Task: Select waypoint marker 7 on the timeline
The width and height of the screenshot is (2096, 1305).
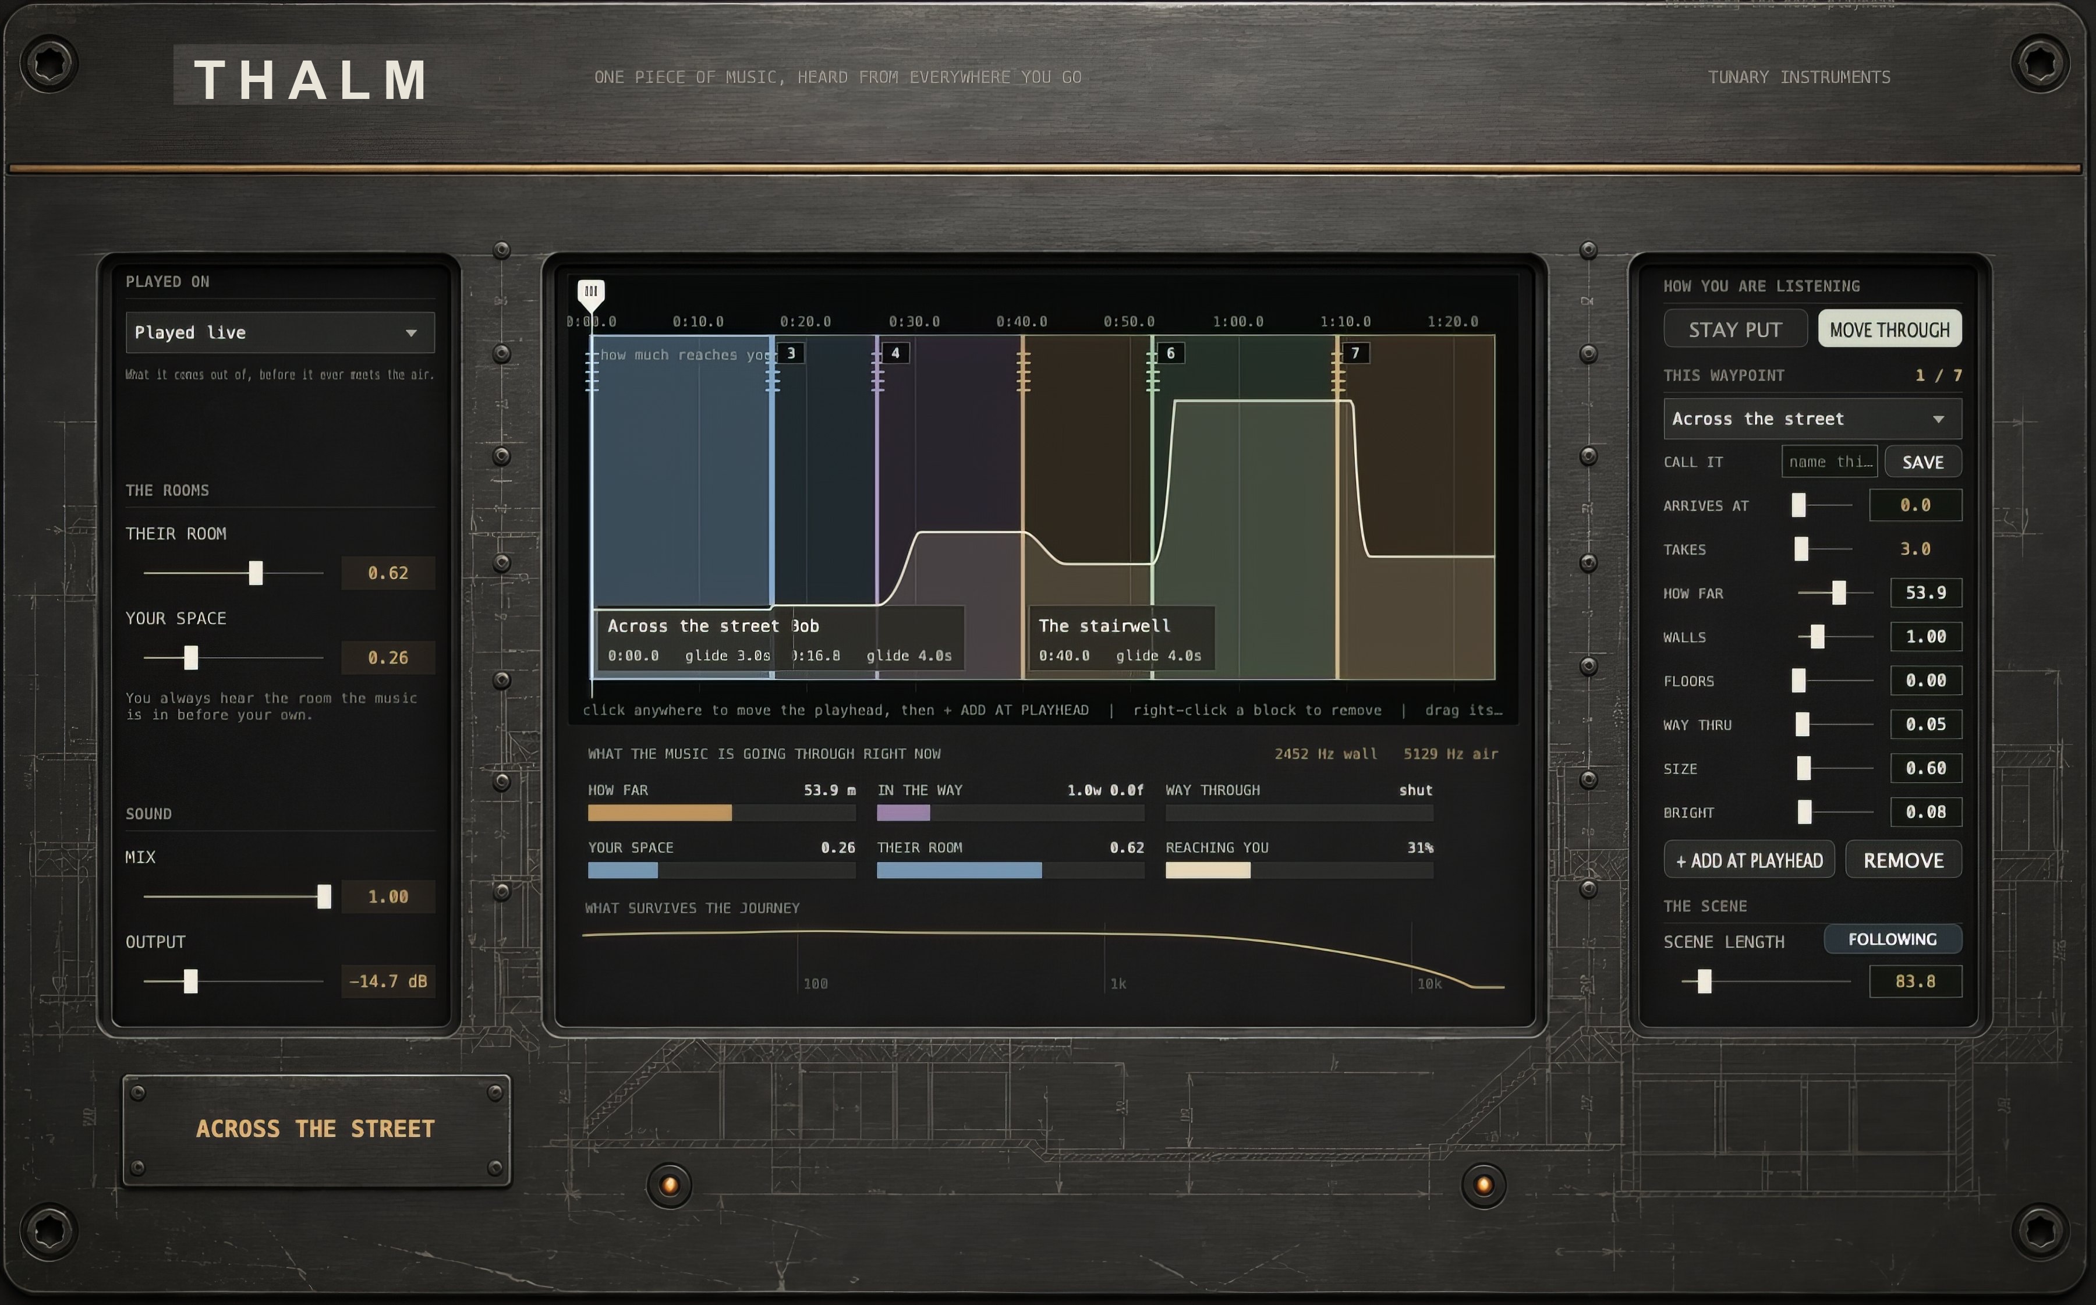Action: (1355, 353)
